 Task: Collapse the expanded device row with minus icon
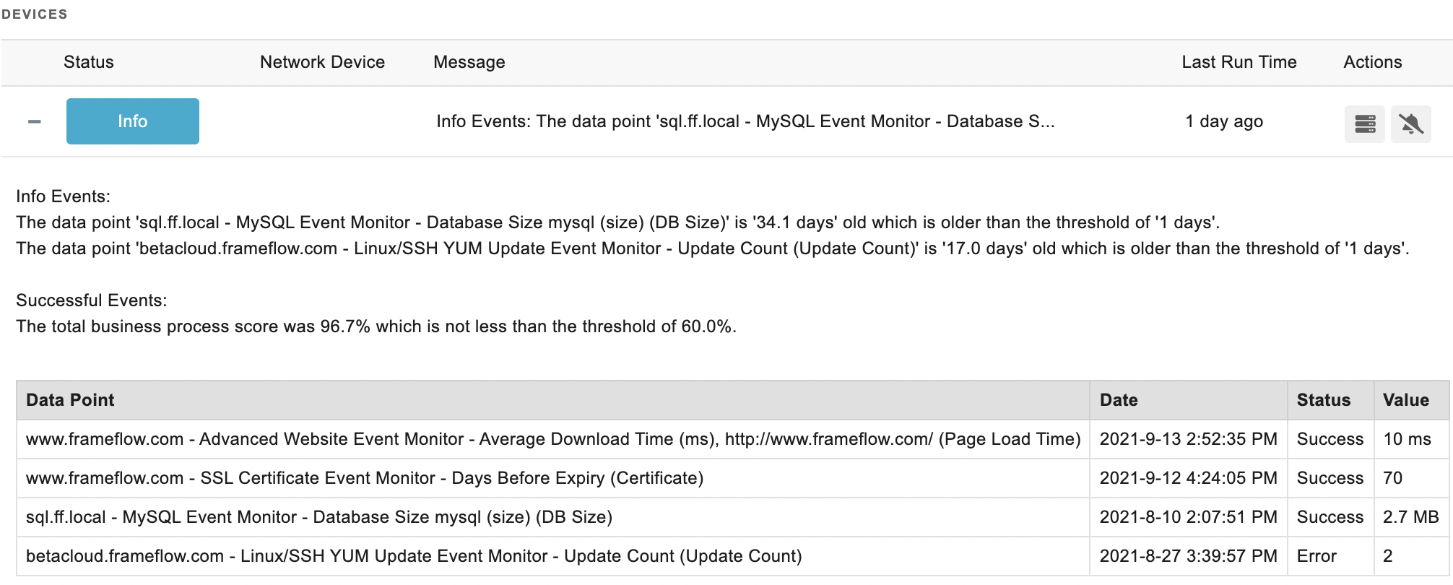coord(34,121)
